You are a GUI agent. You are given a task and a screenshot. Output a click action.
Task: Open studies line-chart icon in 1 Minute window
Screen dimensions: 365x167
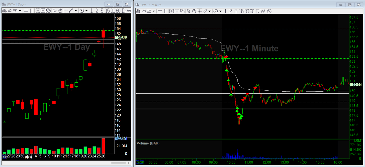[x=144, y=11]
